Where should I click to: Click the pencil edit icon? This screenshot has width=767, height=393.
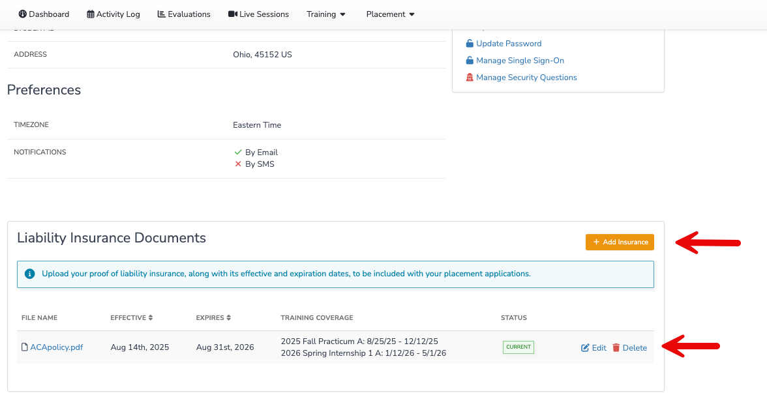click(585, 348)
